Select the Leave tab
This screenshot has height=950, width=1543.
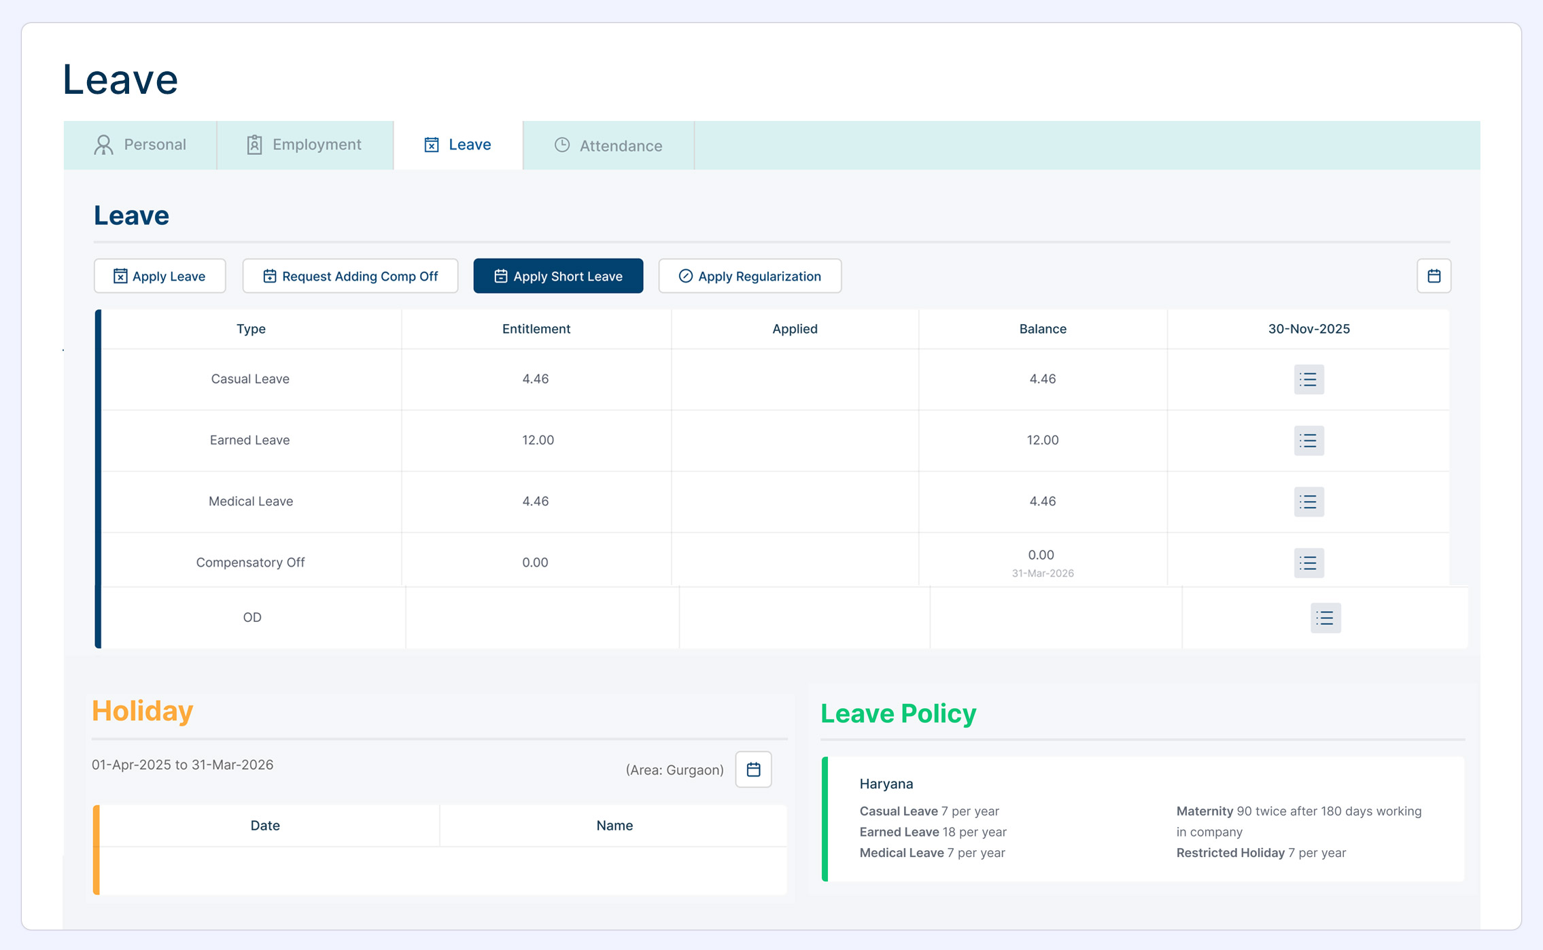pyautogui.click(x=458, y=145)
